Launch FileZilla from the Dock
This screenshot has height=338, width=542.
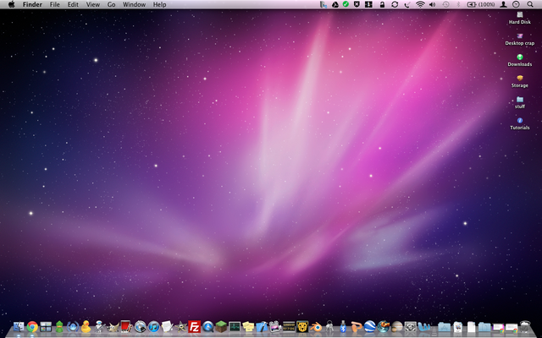(194, 326)
